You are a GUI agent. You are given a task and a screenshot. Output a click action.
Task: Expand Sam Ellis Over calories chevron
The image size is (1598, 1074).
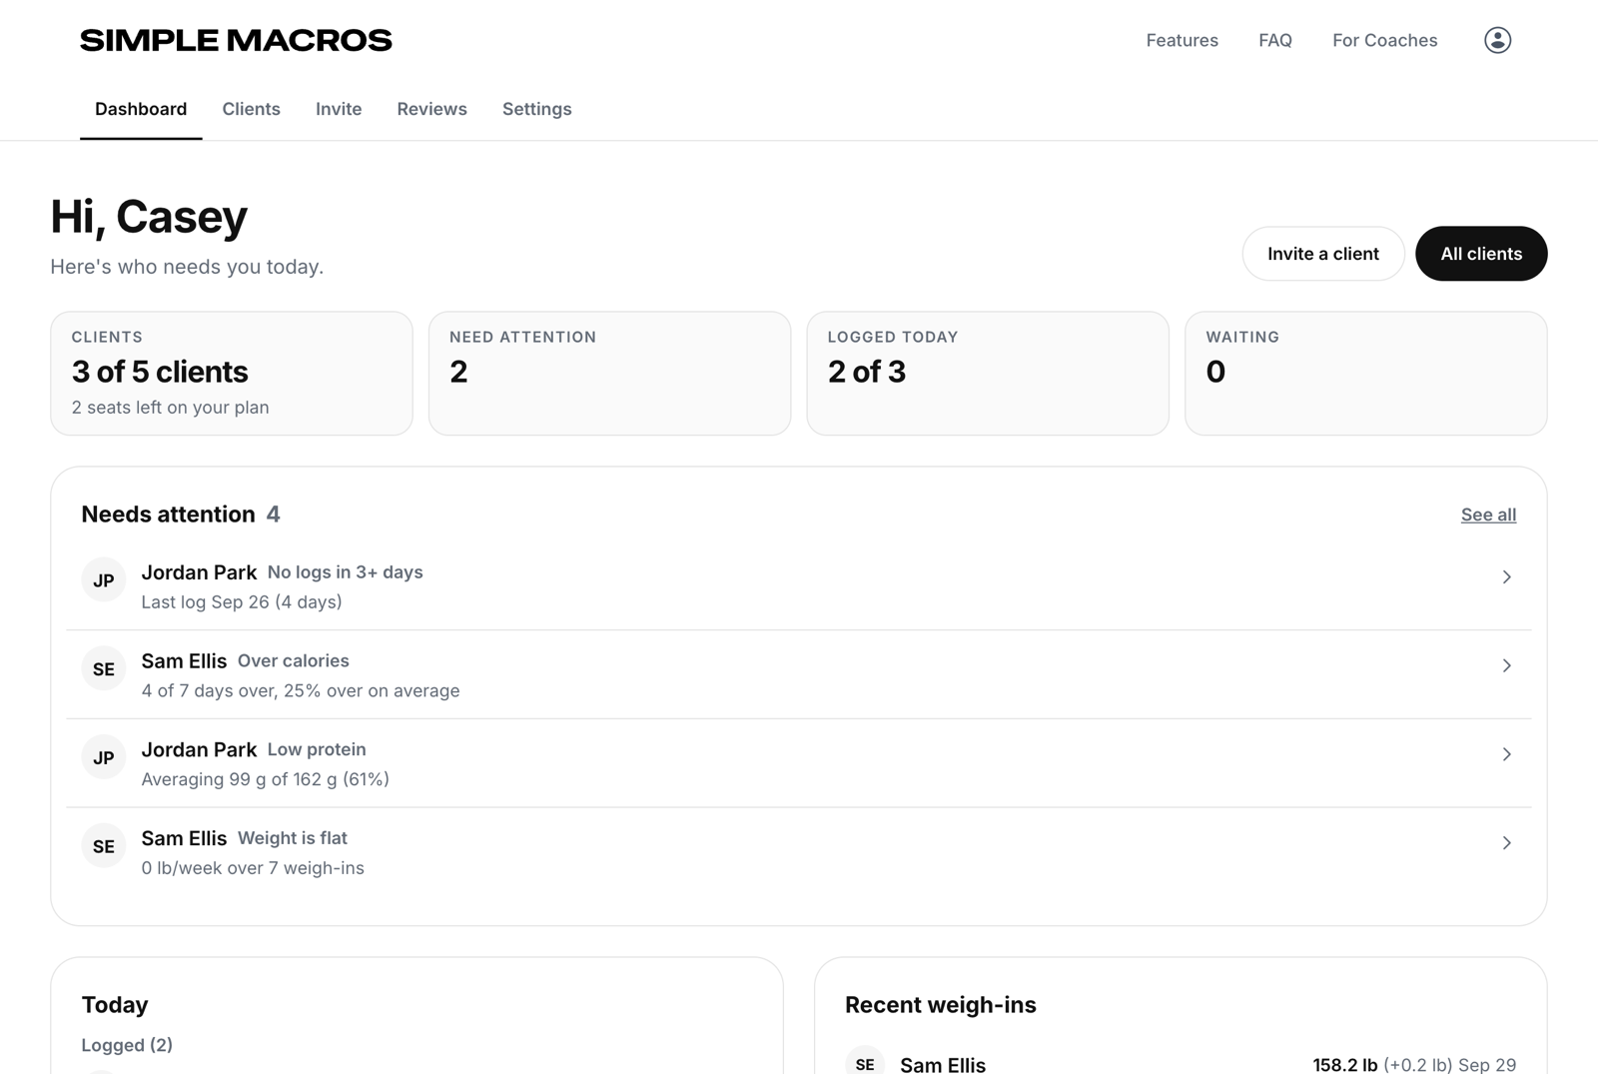tap(1506, 665)
